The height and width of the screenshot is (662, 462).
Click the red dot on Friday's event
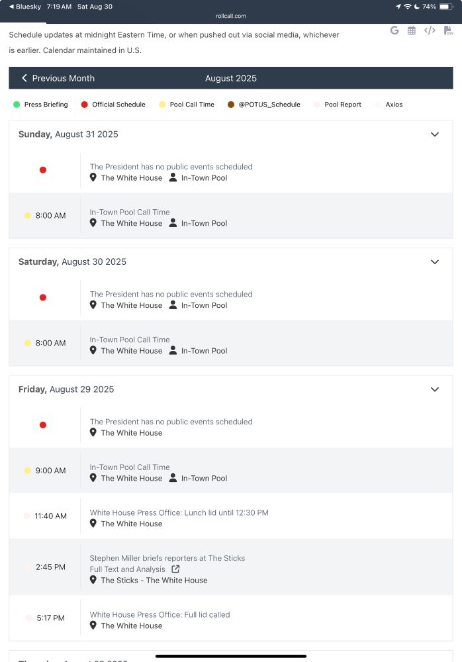pyautogui.click(x=42, y=425)
